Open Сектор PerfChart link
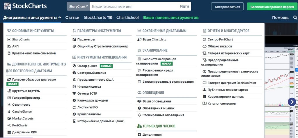This screenshot has width=298, height=138. [x=220, y=40]
